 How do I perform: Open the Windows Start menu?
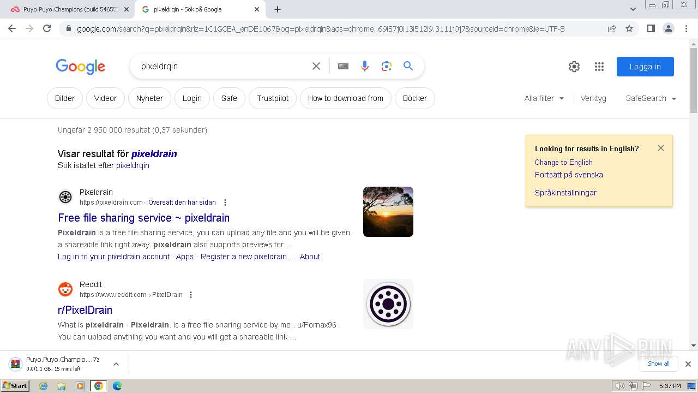click(x=15, y=386)
